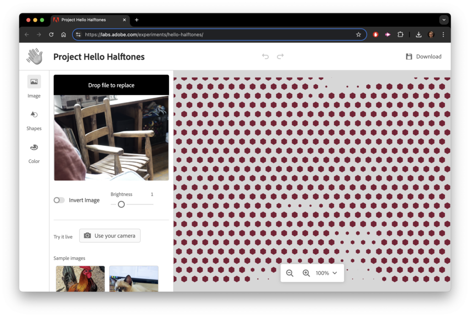Image resolution: width=470 pixels, height=317 pixels.
Task: Go forward in browser history
Action: (x=39, y=34)
